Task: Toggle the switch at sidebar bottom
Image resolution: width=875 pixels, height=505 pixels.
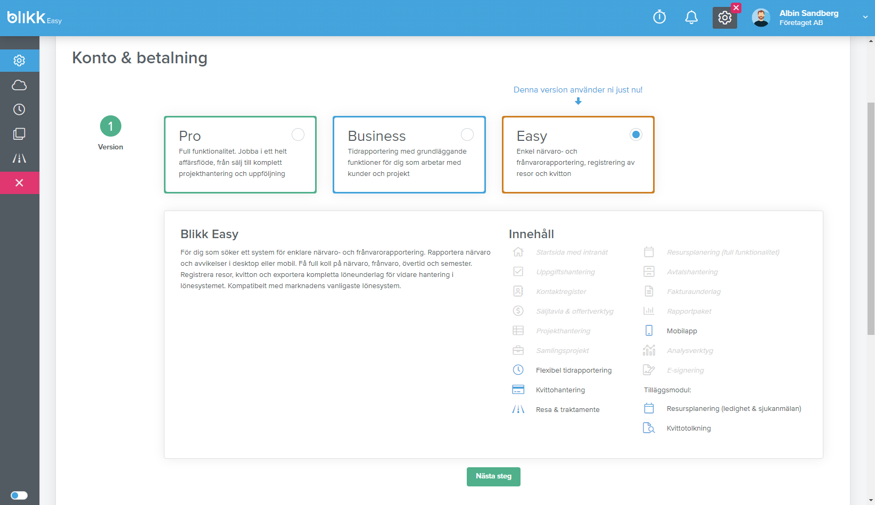Action: 19,495
